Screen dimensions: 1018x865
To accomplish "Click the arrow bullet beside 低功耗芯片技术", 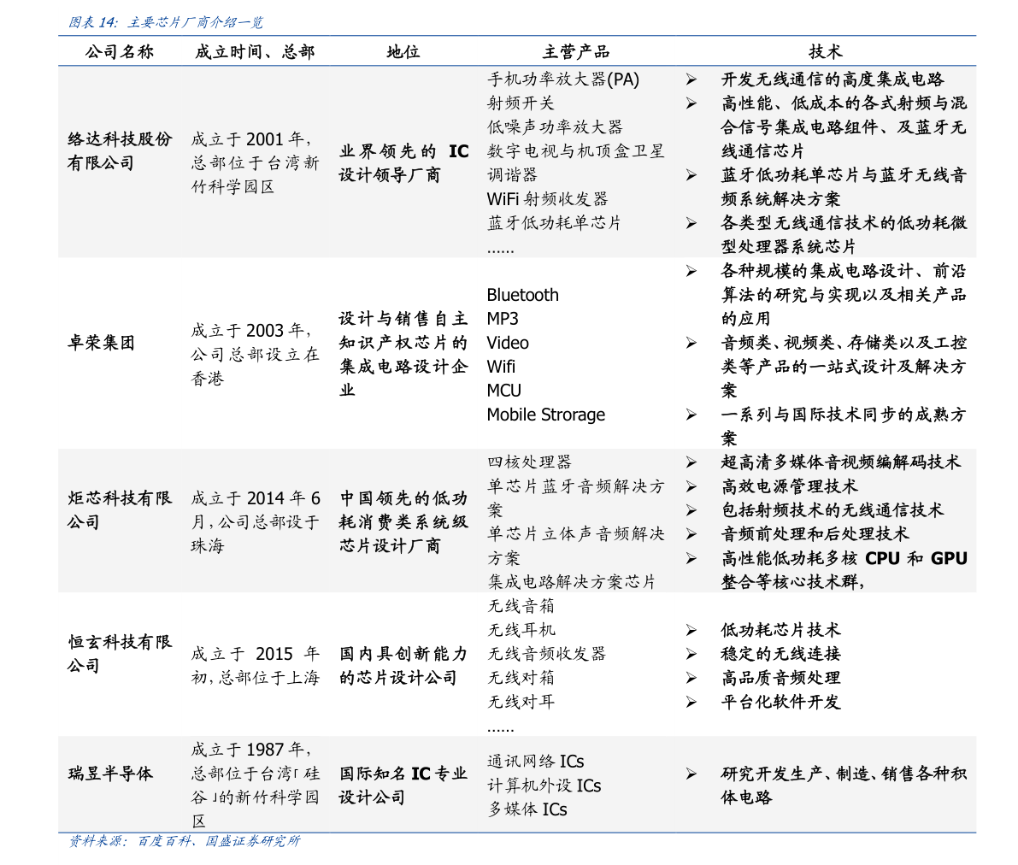I will (691, 630).
